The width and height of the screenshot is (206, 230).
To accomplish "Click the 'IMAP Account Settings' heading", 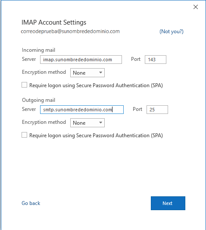I will coord(54,22).
